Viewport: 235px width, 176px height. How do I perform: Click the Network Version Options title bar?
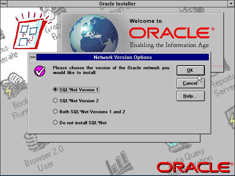click(x=123, y=57)
